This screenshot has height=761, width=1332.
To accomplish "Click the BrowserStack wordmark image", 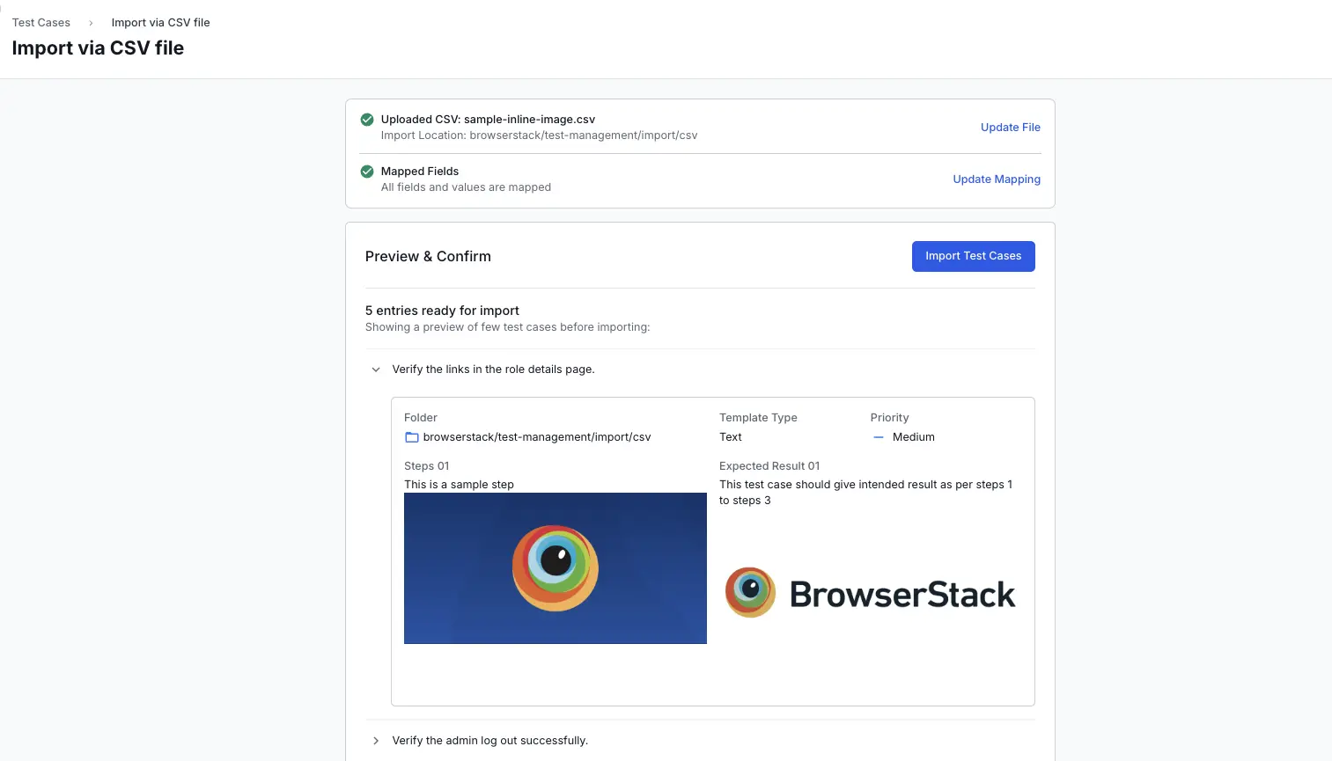I will [x=902, y=595].
